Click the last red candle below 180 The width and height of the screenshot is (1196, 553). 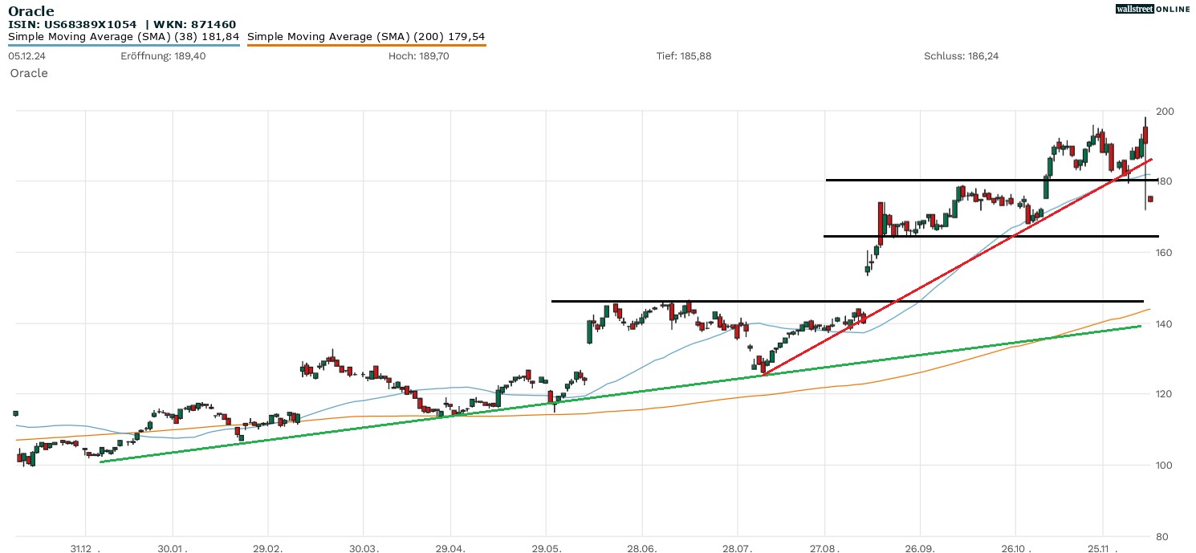coord(1150,199)
